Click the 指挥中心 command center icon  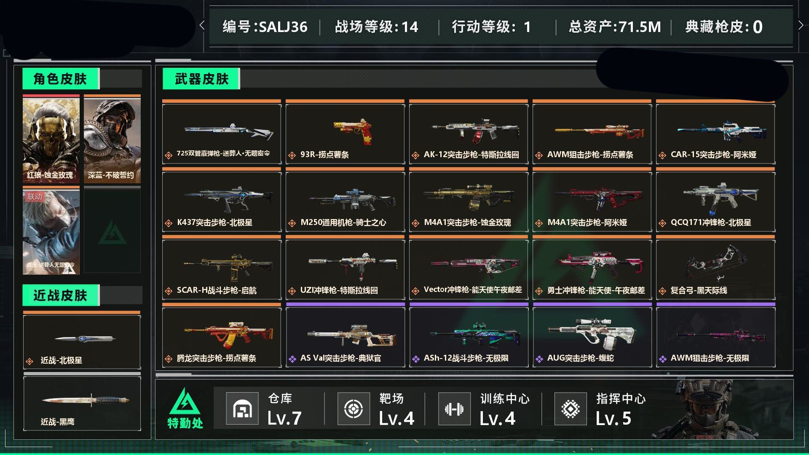tap(571, 408)
